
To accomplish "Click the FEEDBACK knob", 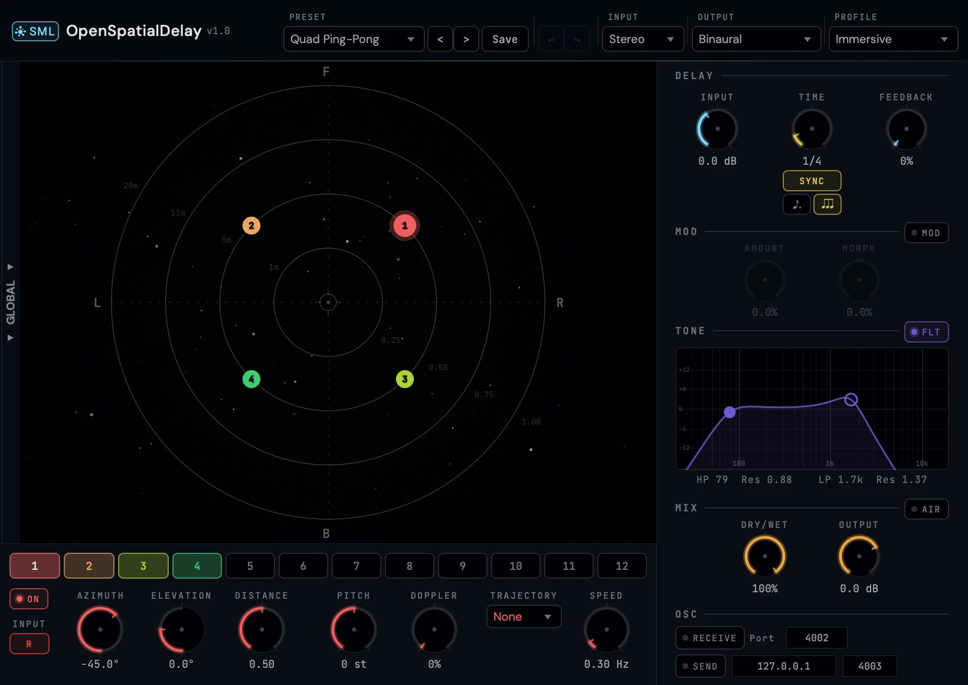I will (907, 129).
